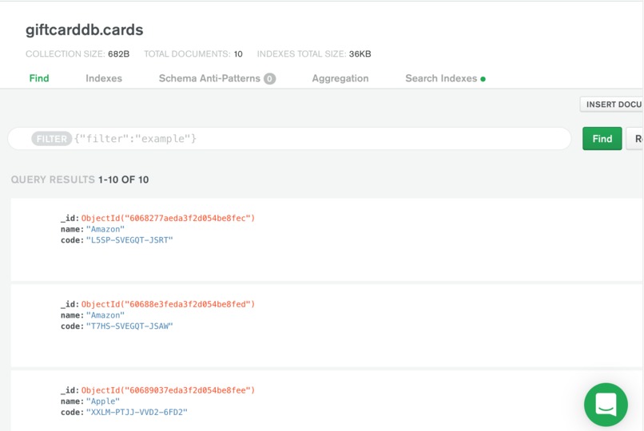Select the Find tab

click(39, 78)
